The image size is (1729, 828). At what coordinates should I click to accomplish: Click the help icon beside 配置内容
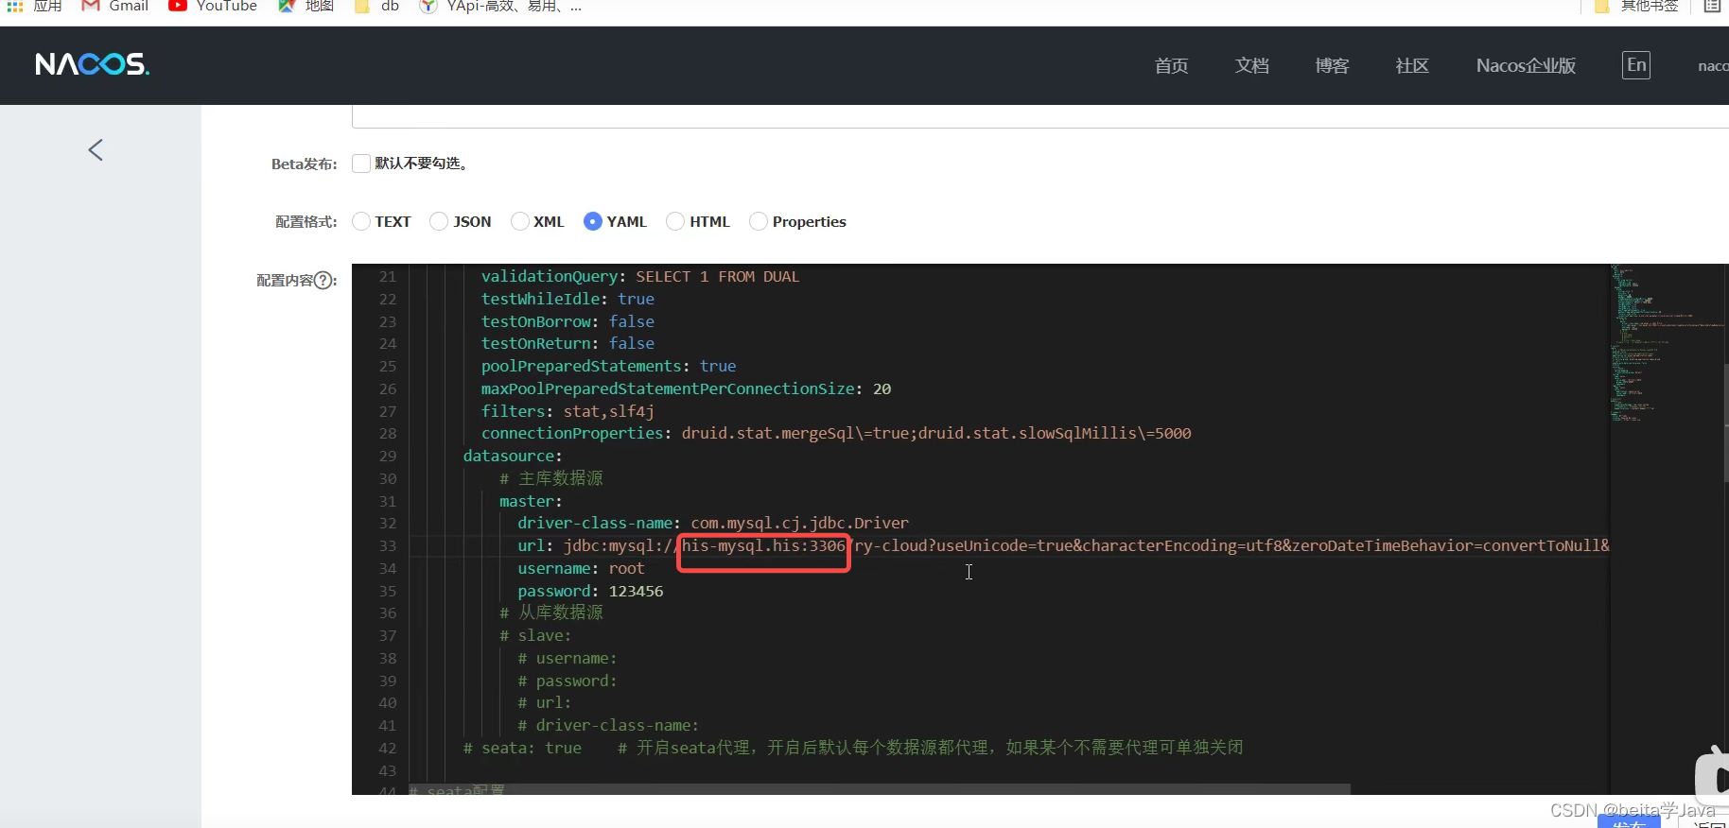pos(323,280)
